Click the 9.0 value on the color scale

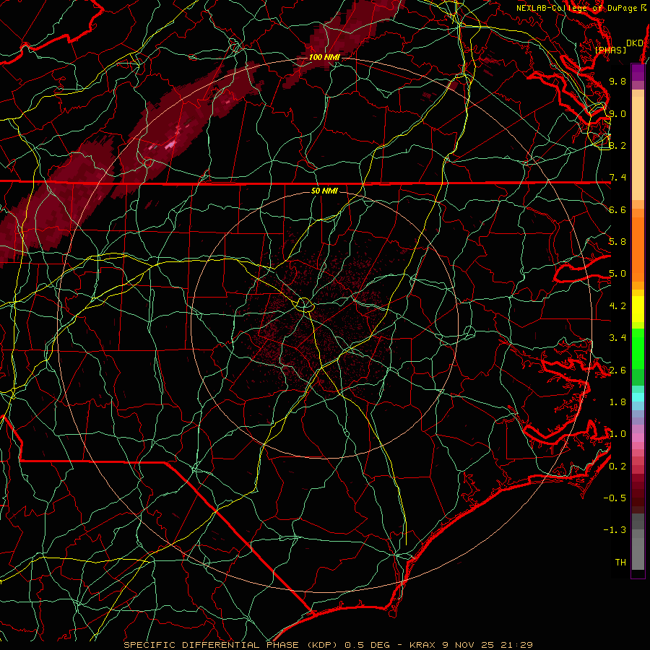617,113
